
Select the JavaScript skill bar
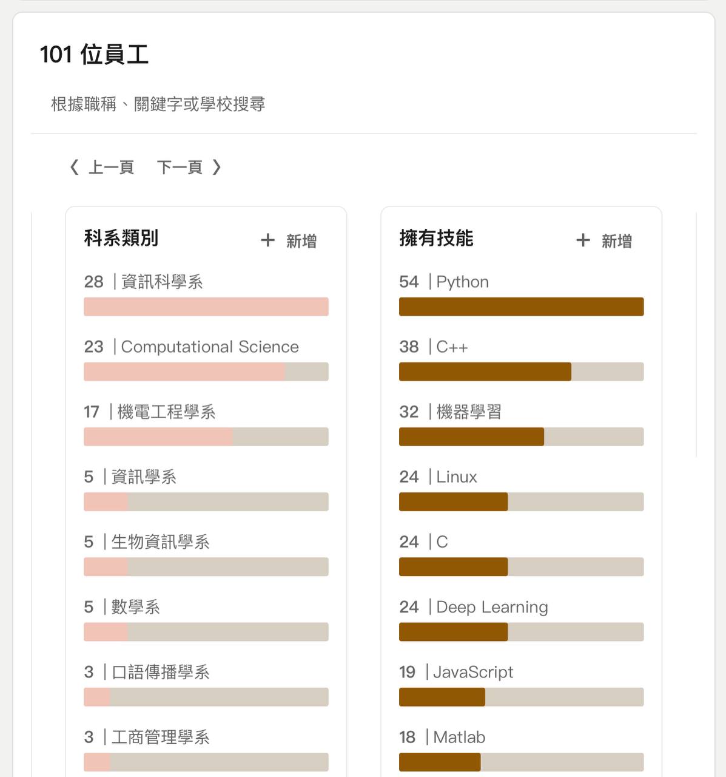coord(522,697)
